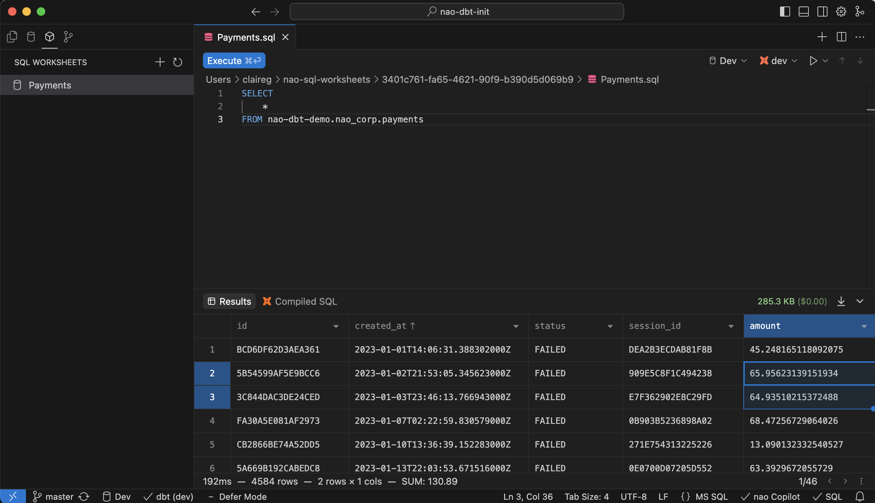
Task: Go to the next result page from 1/46
Action: 845,481
